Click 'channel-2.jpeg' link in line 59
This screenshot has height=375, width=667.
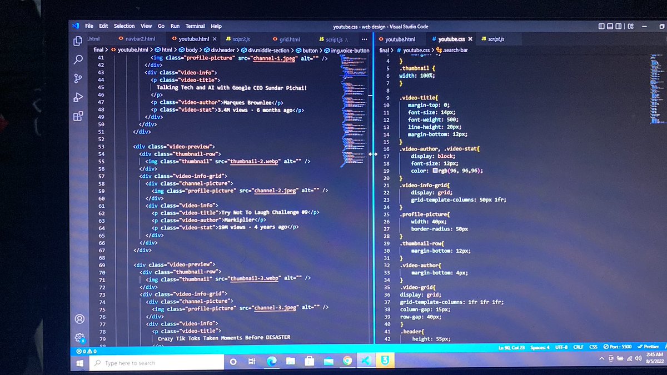(x=276, y=191)
